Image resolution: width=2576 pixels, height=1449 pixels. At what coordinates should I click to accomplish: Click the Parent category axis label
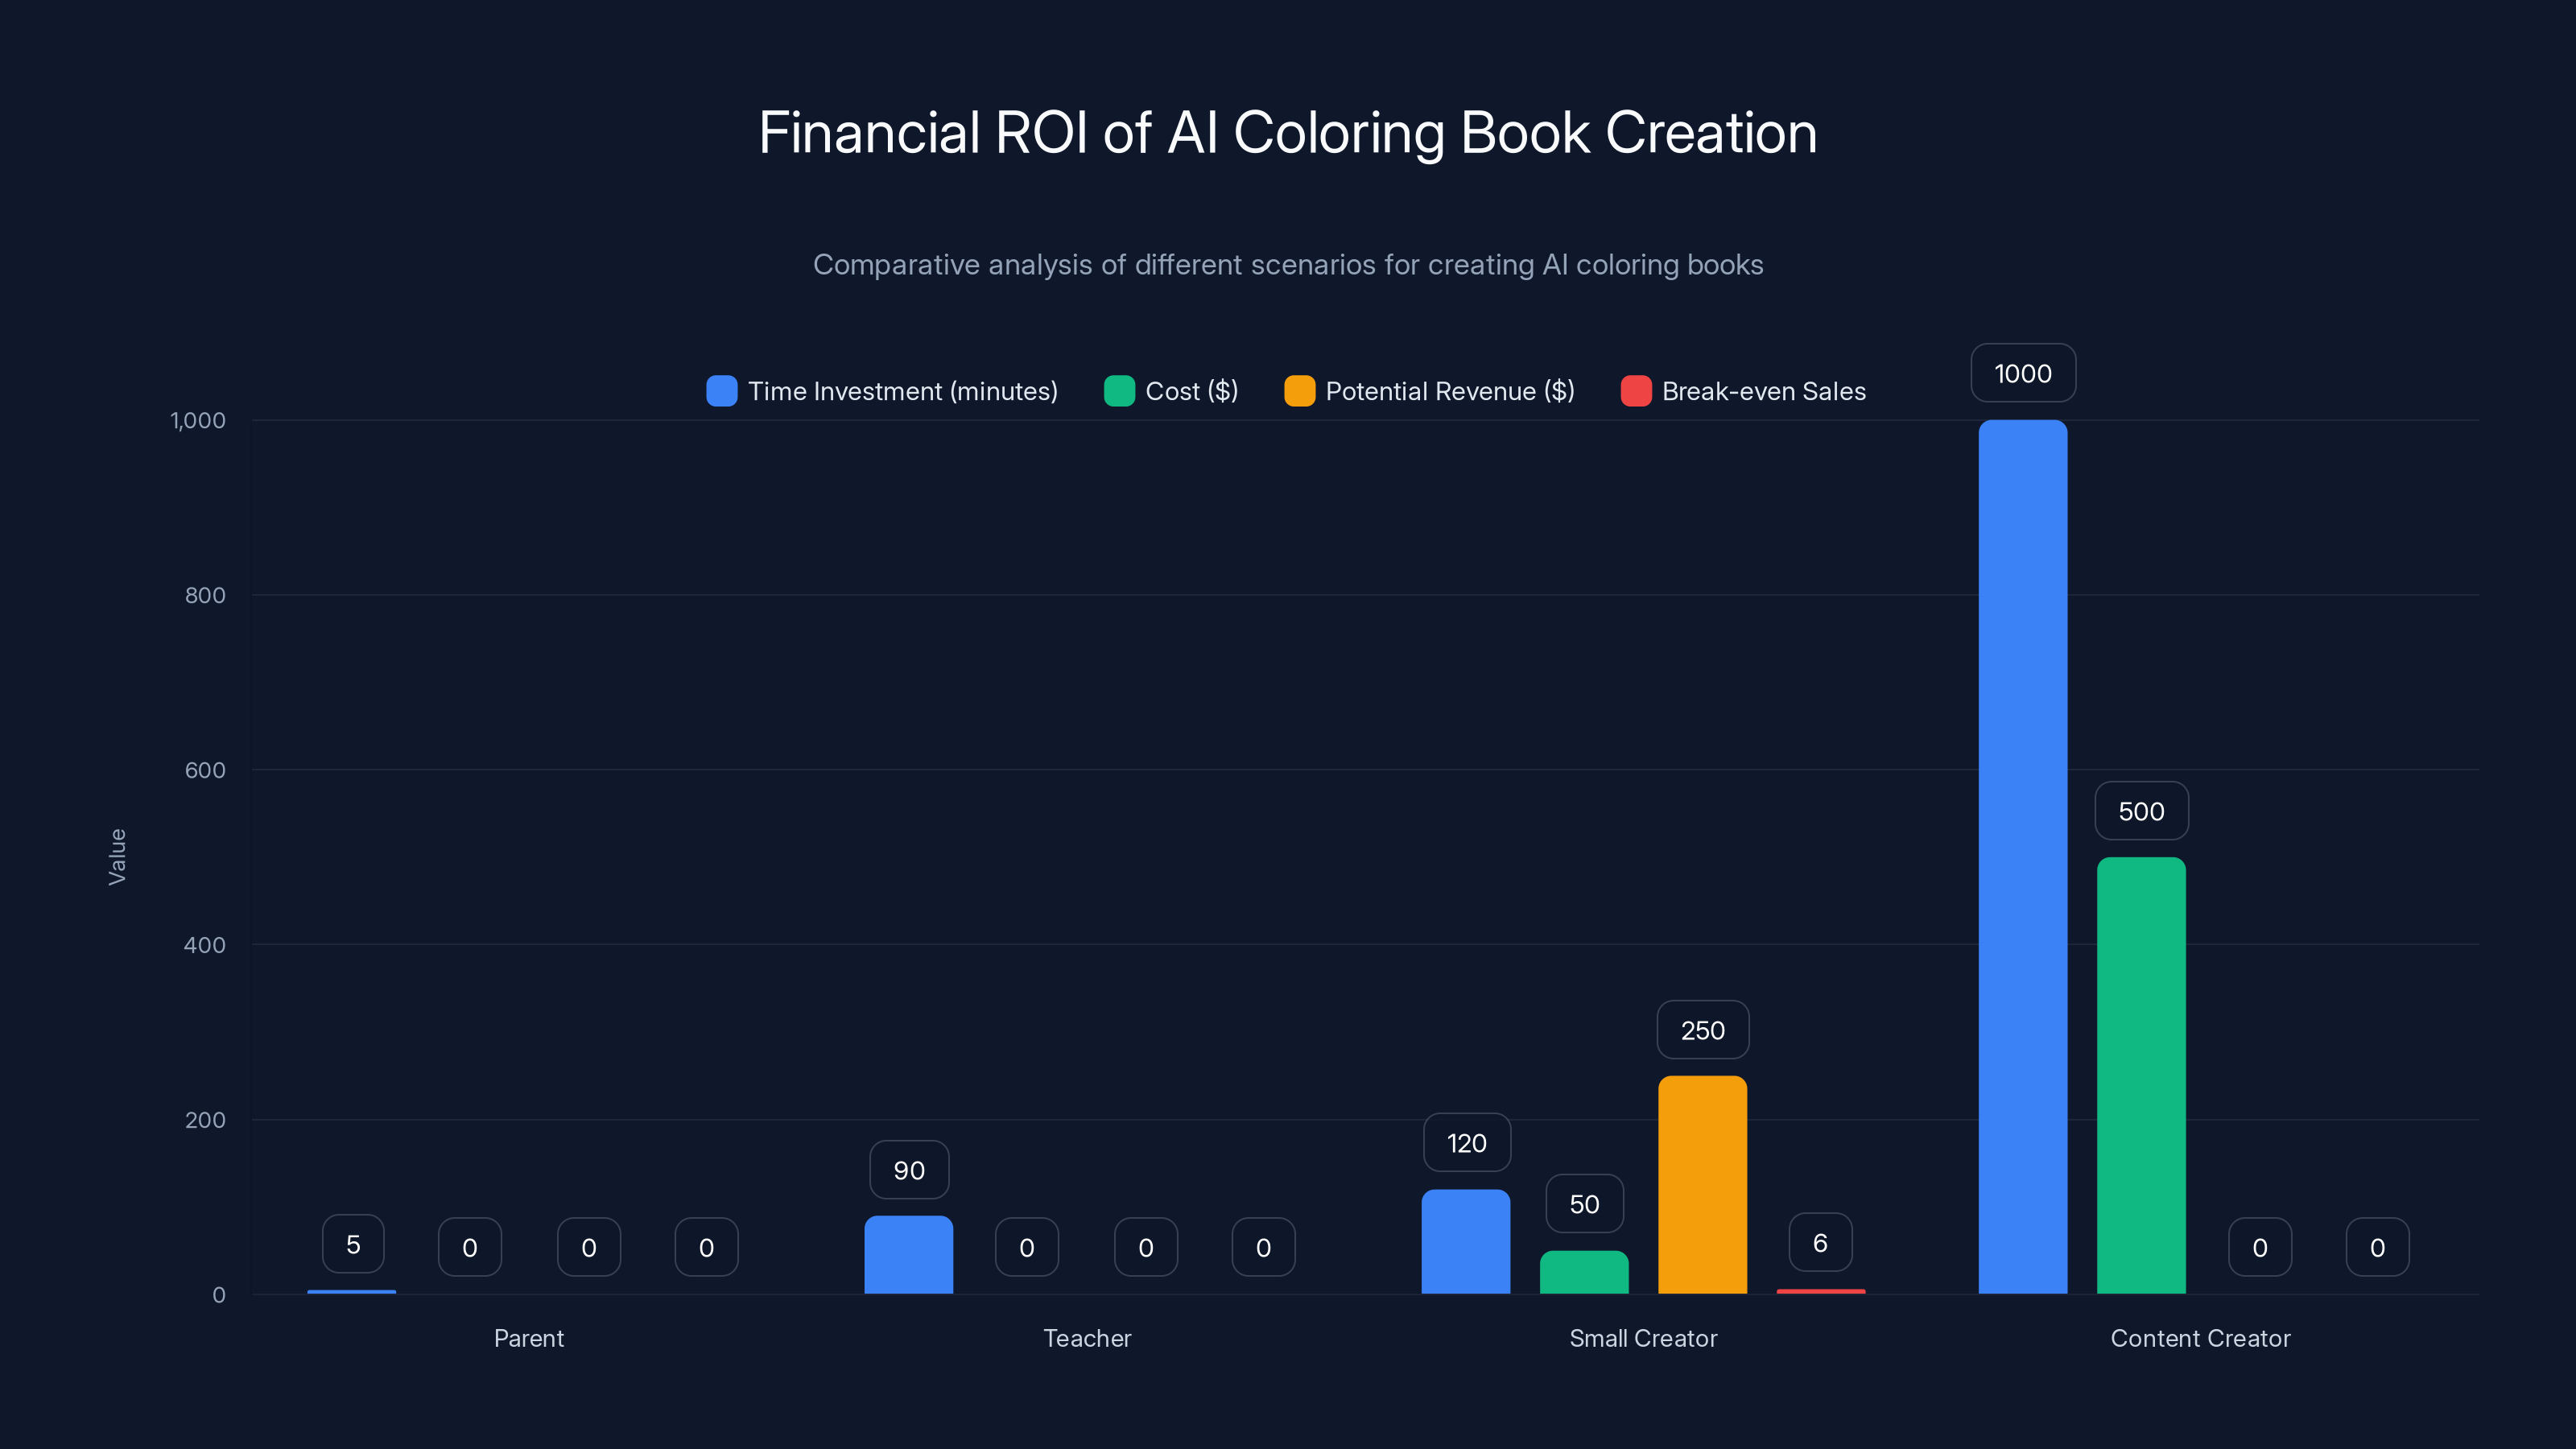pyautogui.click(x=529, y=1338)
